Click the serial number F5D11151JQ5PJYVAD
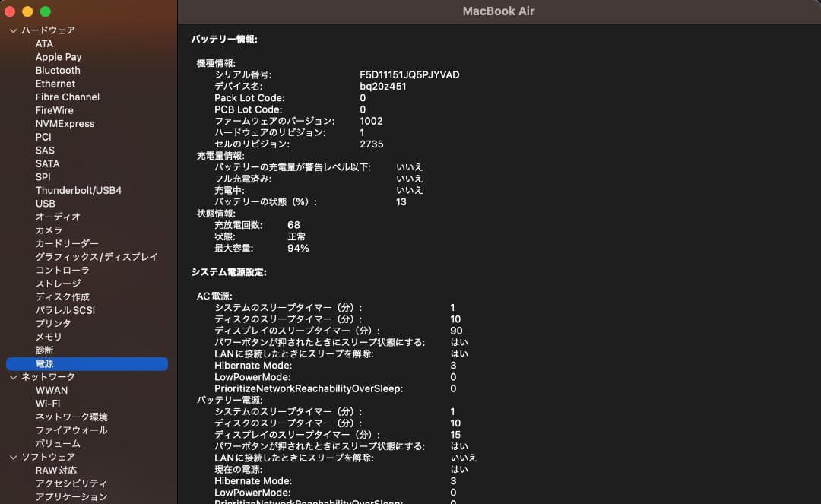 coord(410,74)
